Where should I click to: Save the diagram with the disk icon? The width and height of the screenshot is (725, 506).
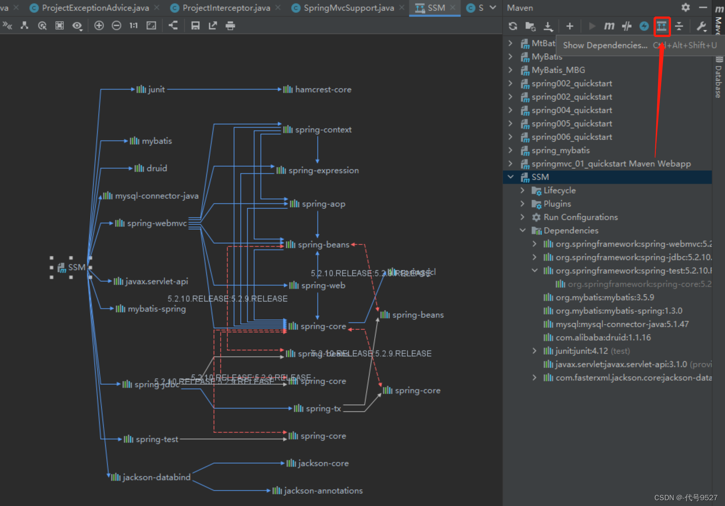(x=195, y=26)
